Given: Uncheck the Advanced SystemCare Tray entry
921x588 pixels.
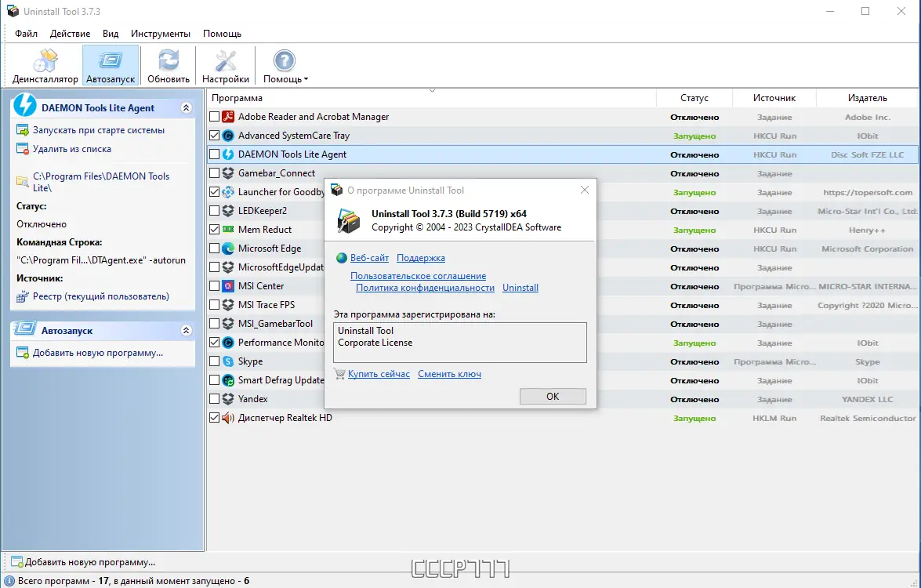Looking at the screenshot, I should tap(212, 135).
